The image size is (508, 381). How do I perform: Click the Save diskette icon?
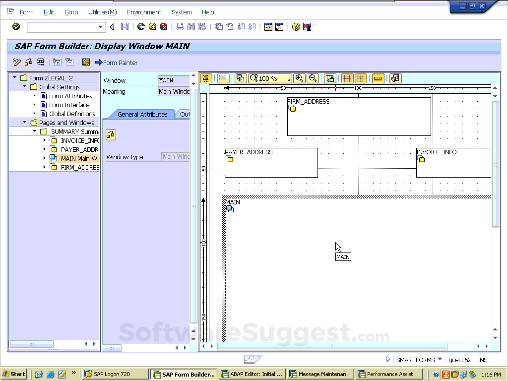coord(125,27)
